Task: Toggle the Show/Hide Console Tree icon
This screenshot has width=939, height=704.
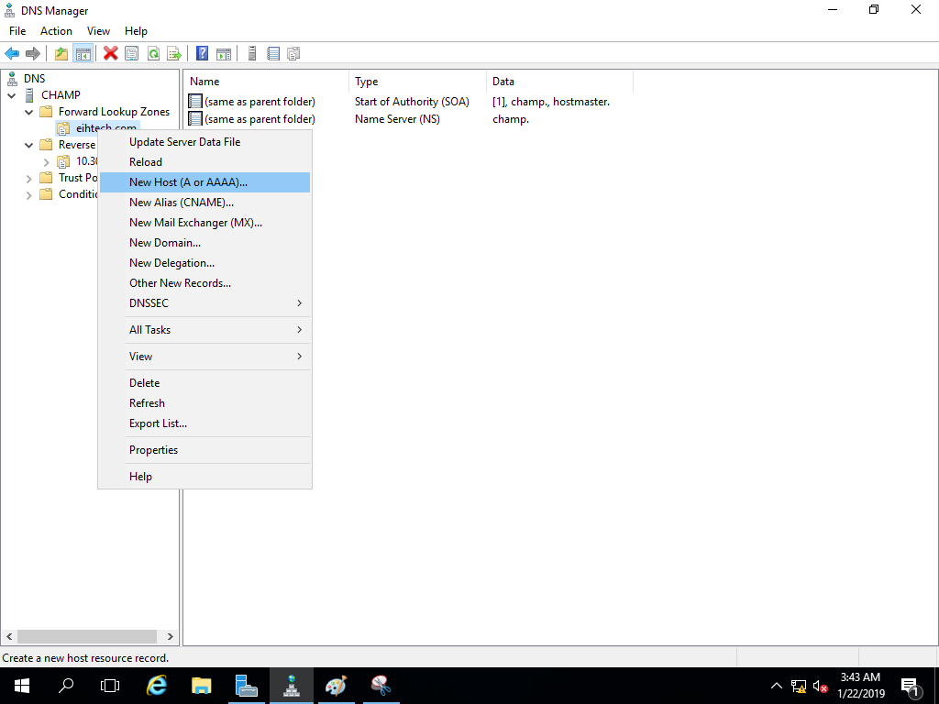Action: click(x=83, y=54)
